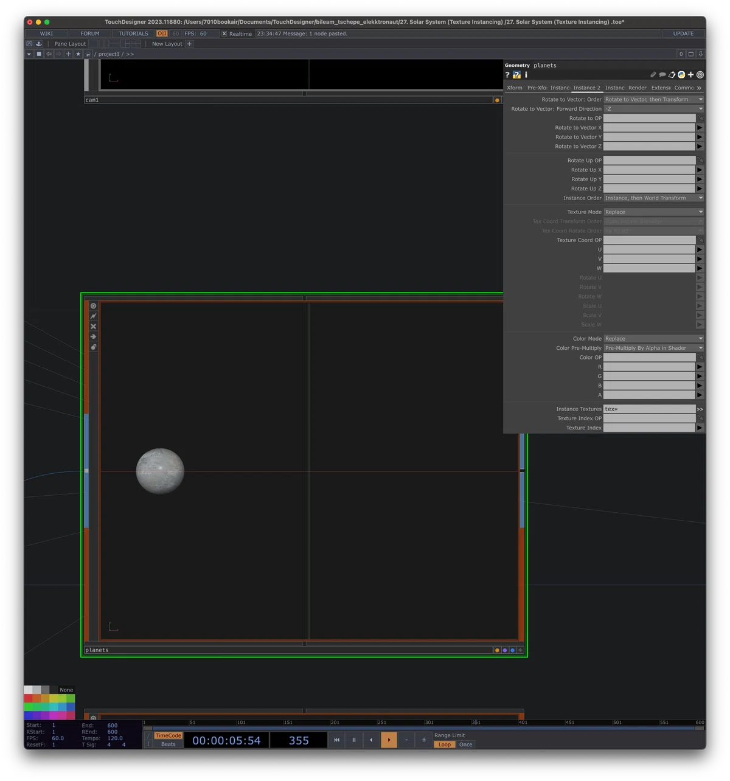The width and height of the screenshot is (730, 781).
Task: Open the TUTORIALS link
Action: coord(133,34)
